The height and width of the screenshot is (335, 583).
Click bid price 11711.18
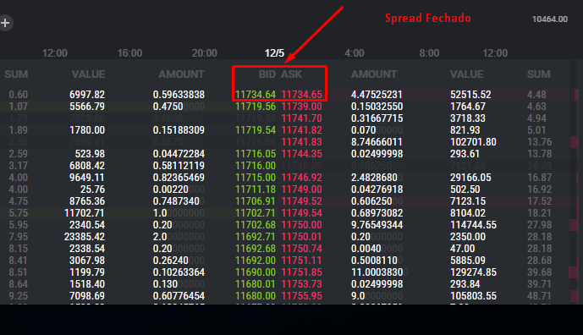pyautogui.click(x=256, y=189)
